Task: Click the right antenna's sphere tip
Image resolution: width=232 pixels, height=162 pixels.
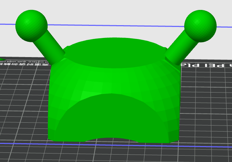Action: click(x=200, y=26)
